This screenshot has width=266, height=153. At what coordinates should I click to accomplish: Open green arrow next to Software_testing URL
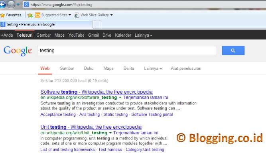coord(120,98)
